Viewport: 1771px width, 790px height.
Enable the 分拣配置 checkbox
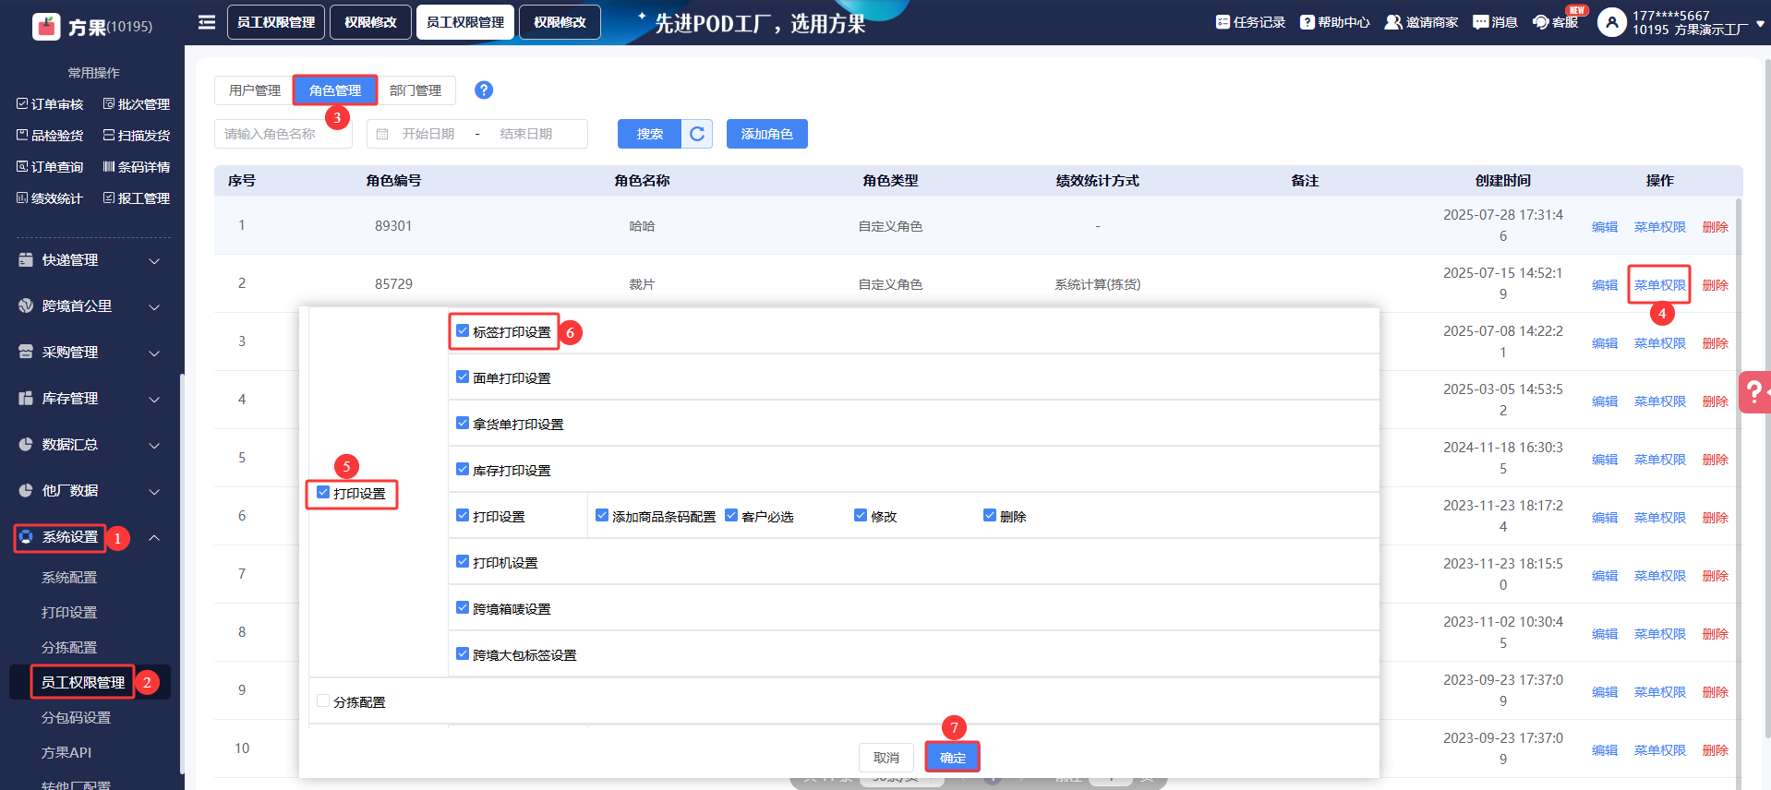[x=323, y=701]
